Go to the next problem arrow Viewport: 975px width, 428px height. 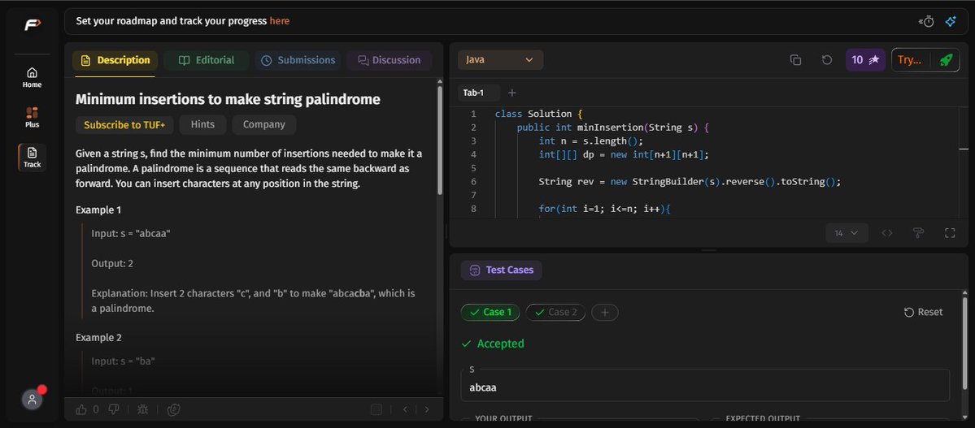[x=427, y=409]
